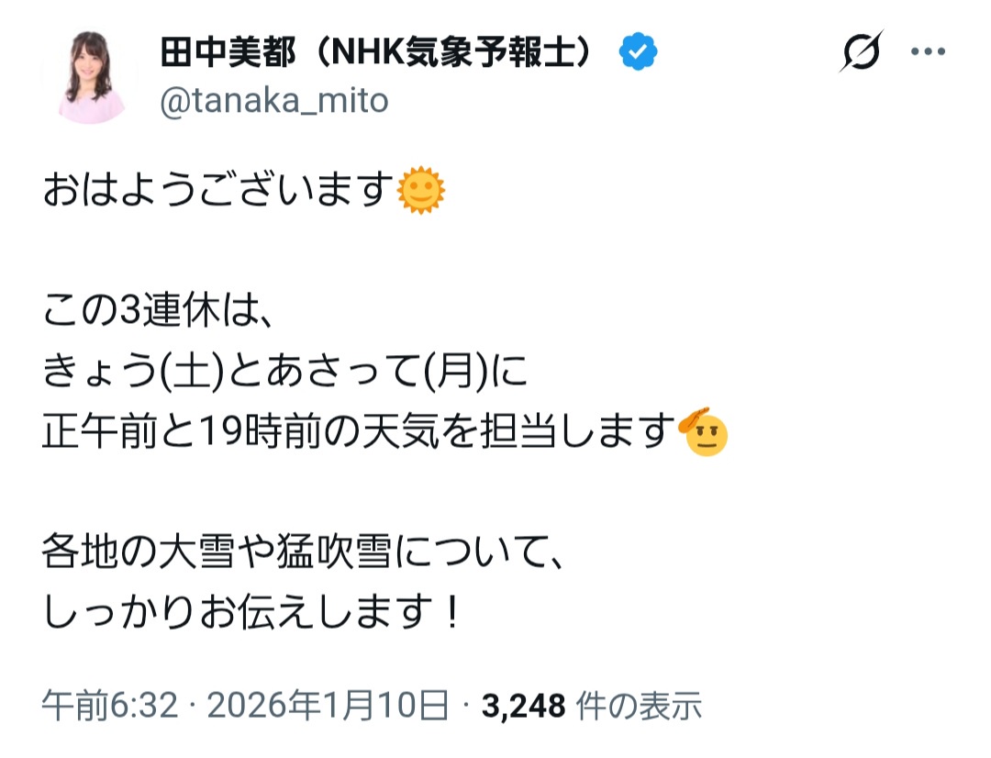Click the @tanaka_mito handle
The width and height of the screenshot is (991, 758).
coord(274,101)
